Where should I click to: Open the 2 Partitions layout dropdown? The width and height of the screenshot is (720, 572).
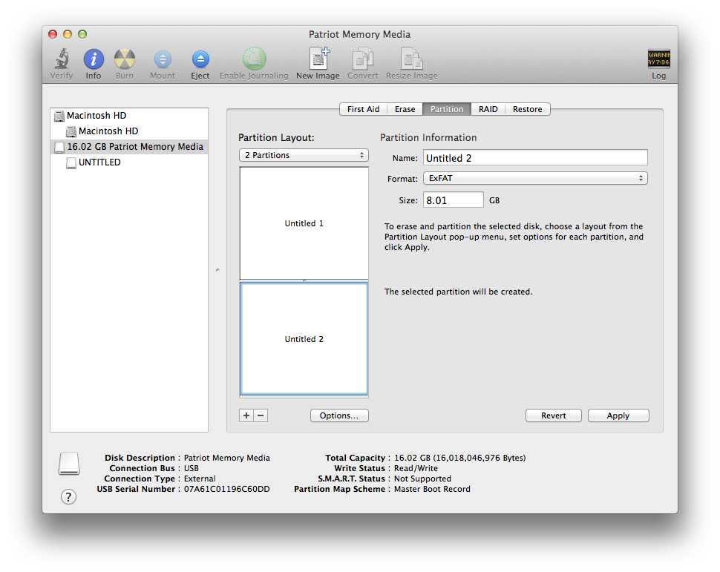point(304,155)
